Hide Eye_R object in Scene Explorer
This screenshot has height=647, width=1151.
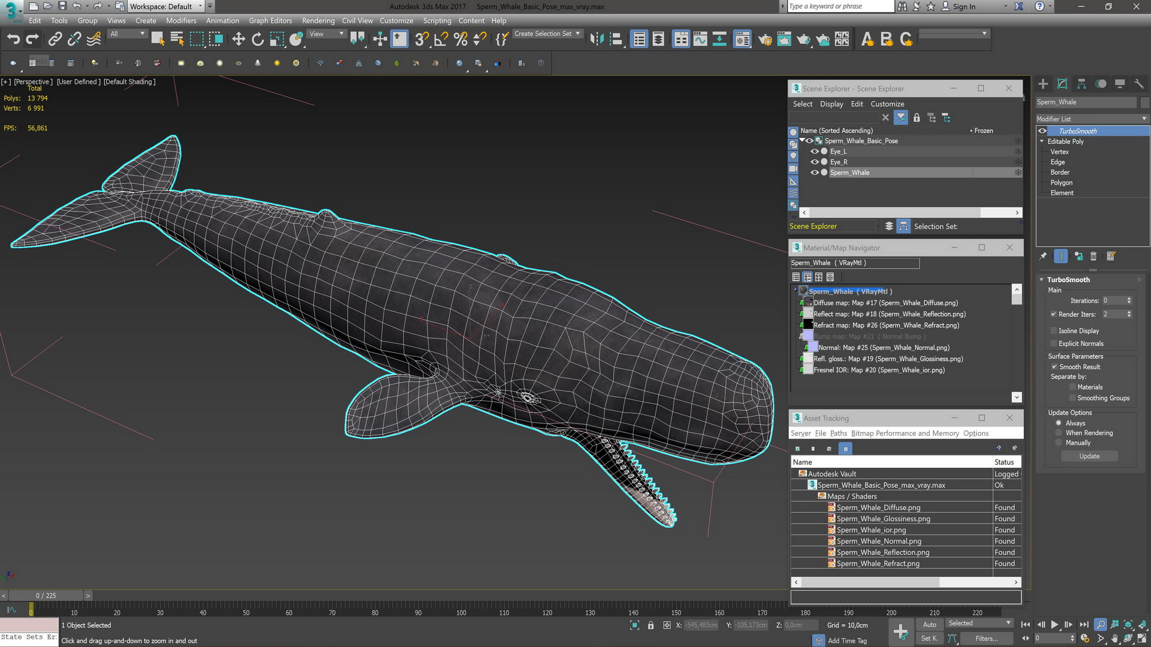click(815, 162)
